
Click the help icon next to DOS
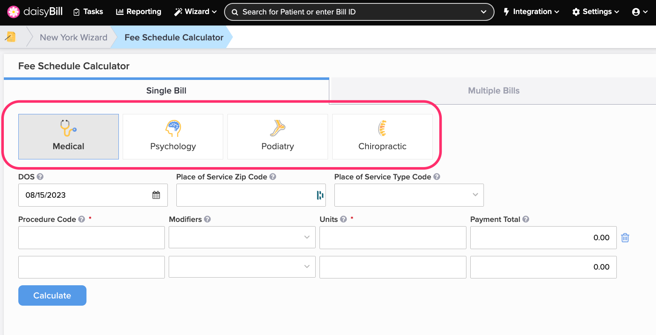40,177
